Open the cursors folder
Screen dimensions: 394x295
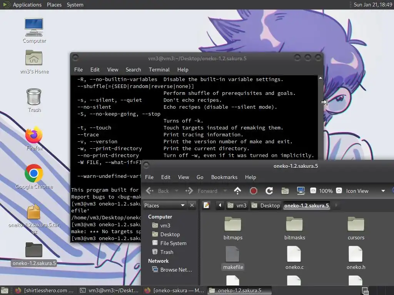click(356, 229)
